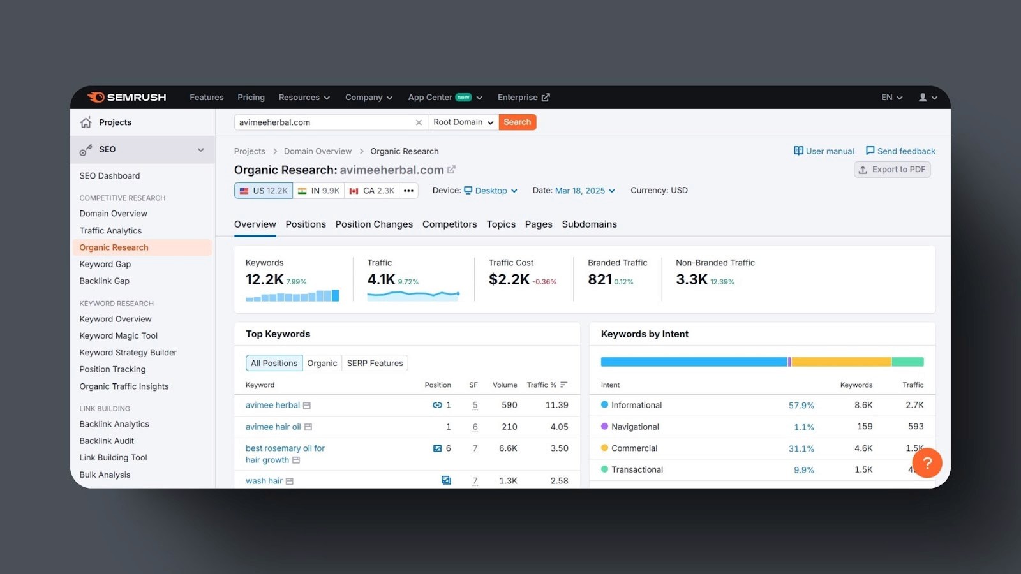Image resolution: width=1021 pixels, height=574 pixels.
Task: Open the Company dropdown menu
Action: [x=369, y=98]
